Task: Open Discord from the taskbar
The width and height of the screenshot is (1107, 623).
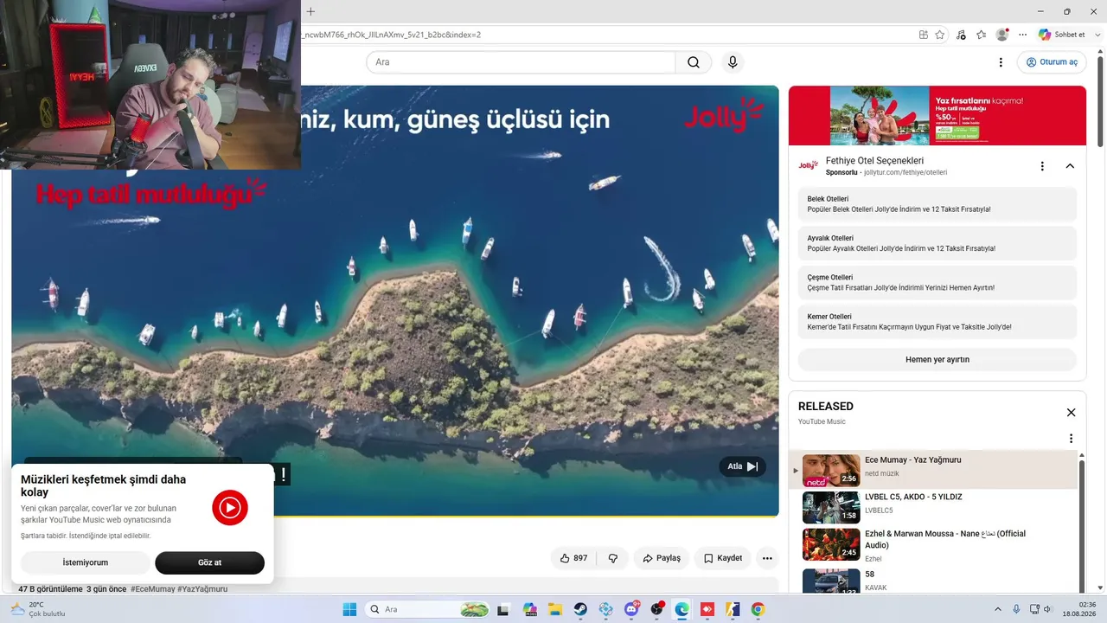Action: point(631,609)
